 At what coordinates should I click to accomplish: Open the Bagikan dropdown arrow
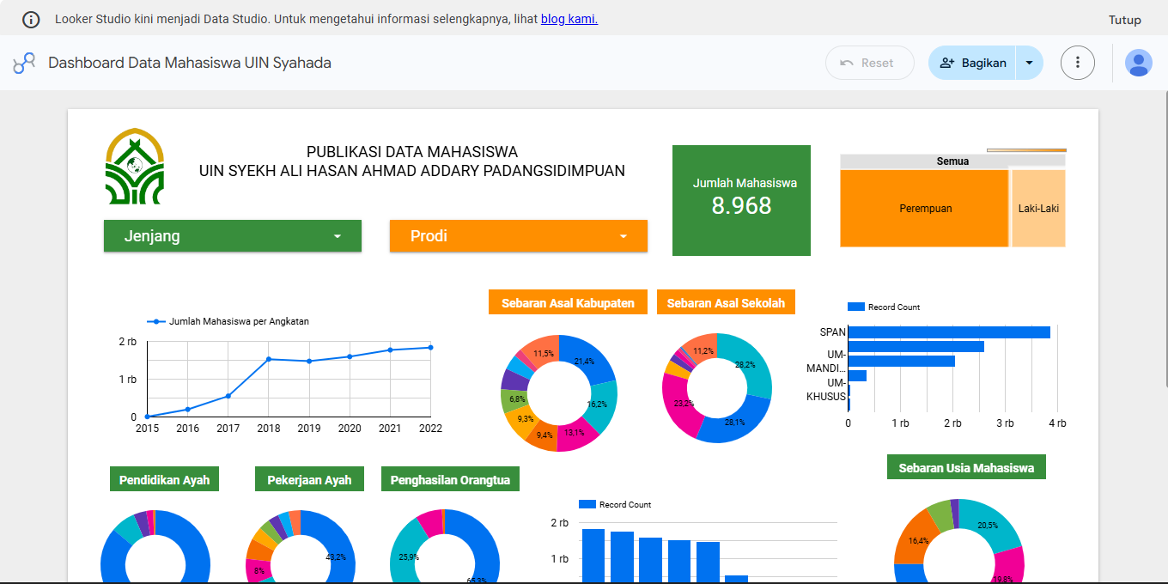(1030, 63)
